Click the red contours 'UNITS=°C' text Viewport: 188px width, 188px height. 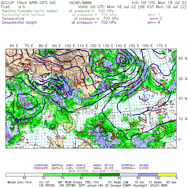point(57,168)
